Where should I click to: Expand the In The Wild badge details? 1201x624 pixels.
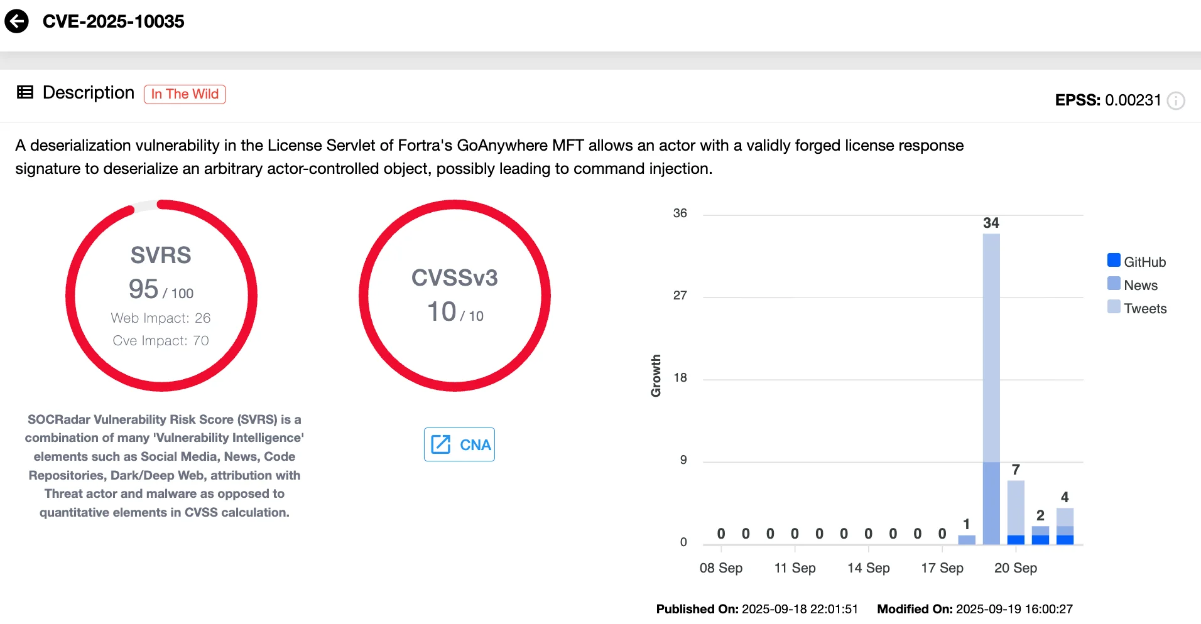185,94
